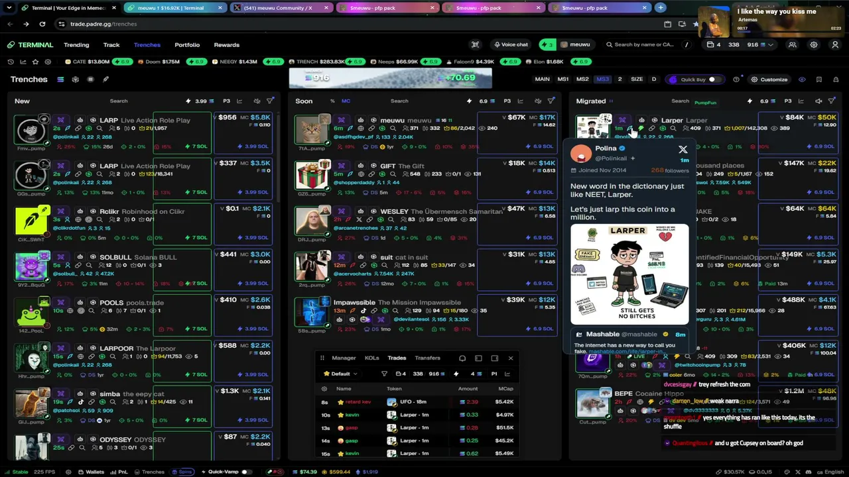Viewport: 849px width, 477px height.
Task: Open the settings gear in the ticker bar
Action: tap(46, 62)
